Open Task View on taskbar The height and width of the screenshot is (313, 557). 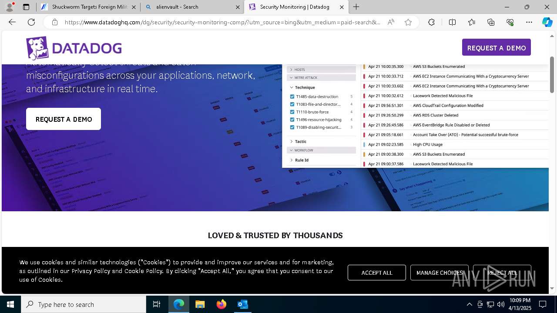click(x=157, y=304)
